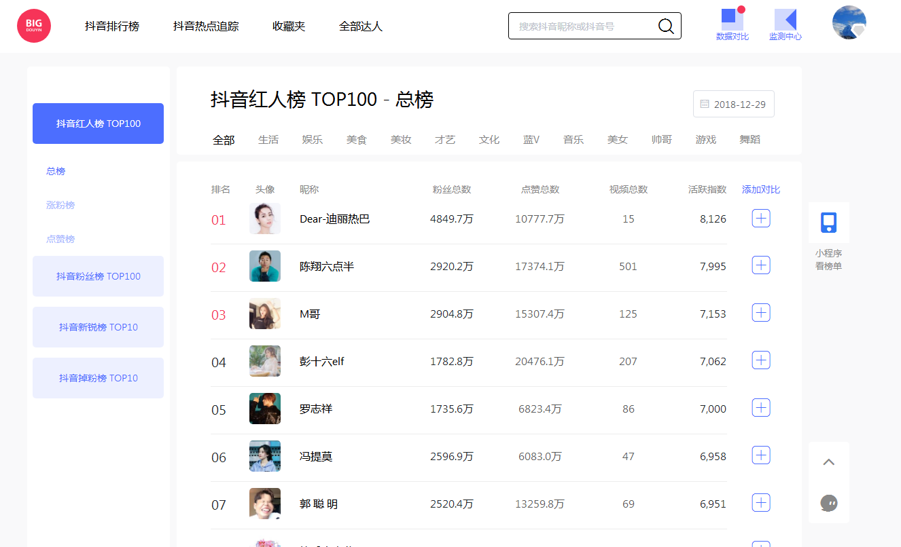Screen dimensions: 901x547
Task: Click the back-to-top arrow icon
Action: click(x=828, y=462)
